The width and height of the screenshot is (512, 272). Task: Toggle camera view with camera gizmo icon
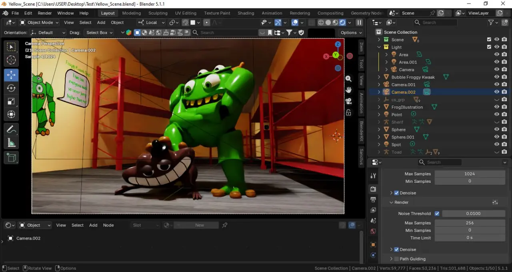[x=348, y=101]
